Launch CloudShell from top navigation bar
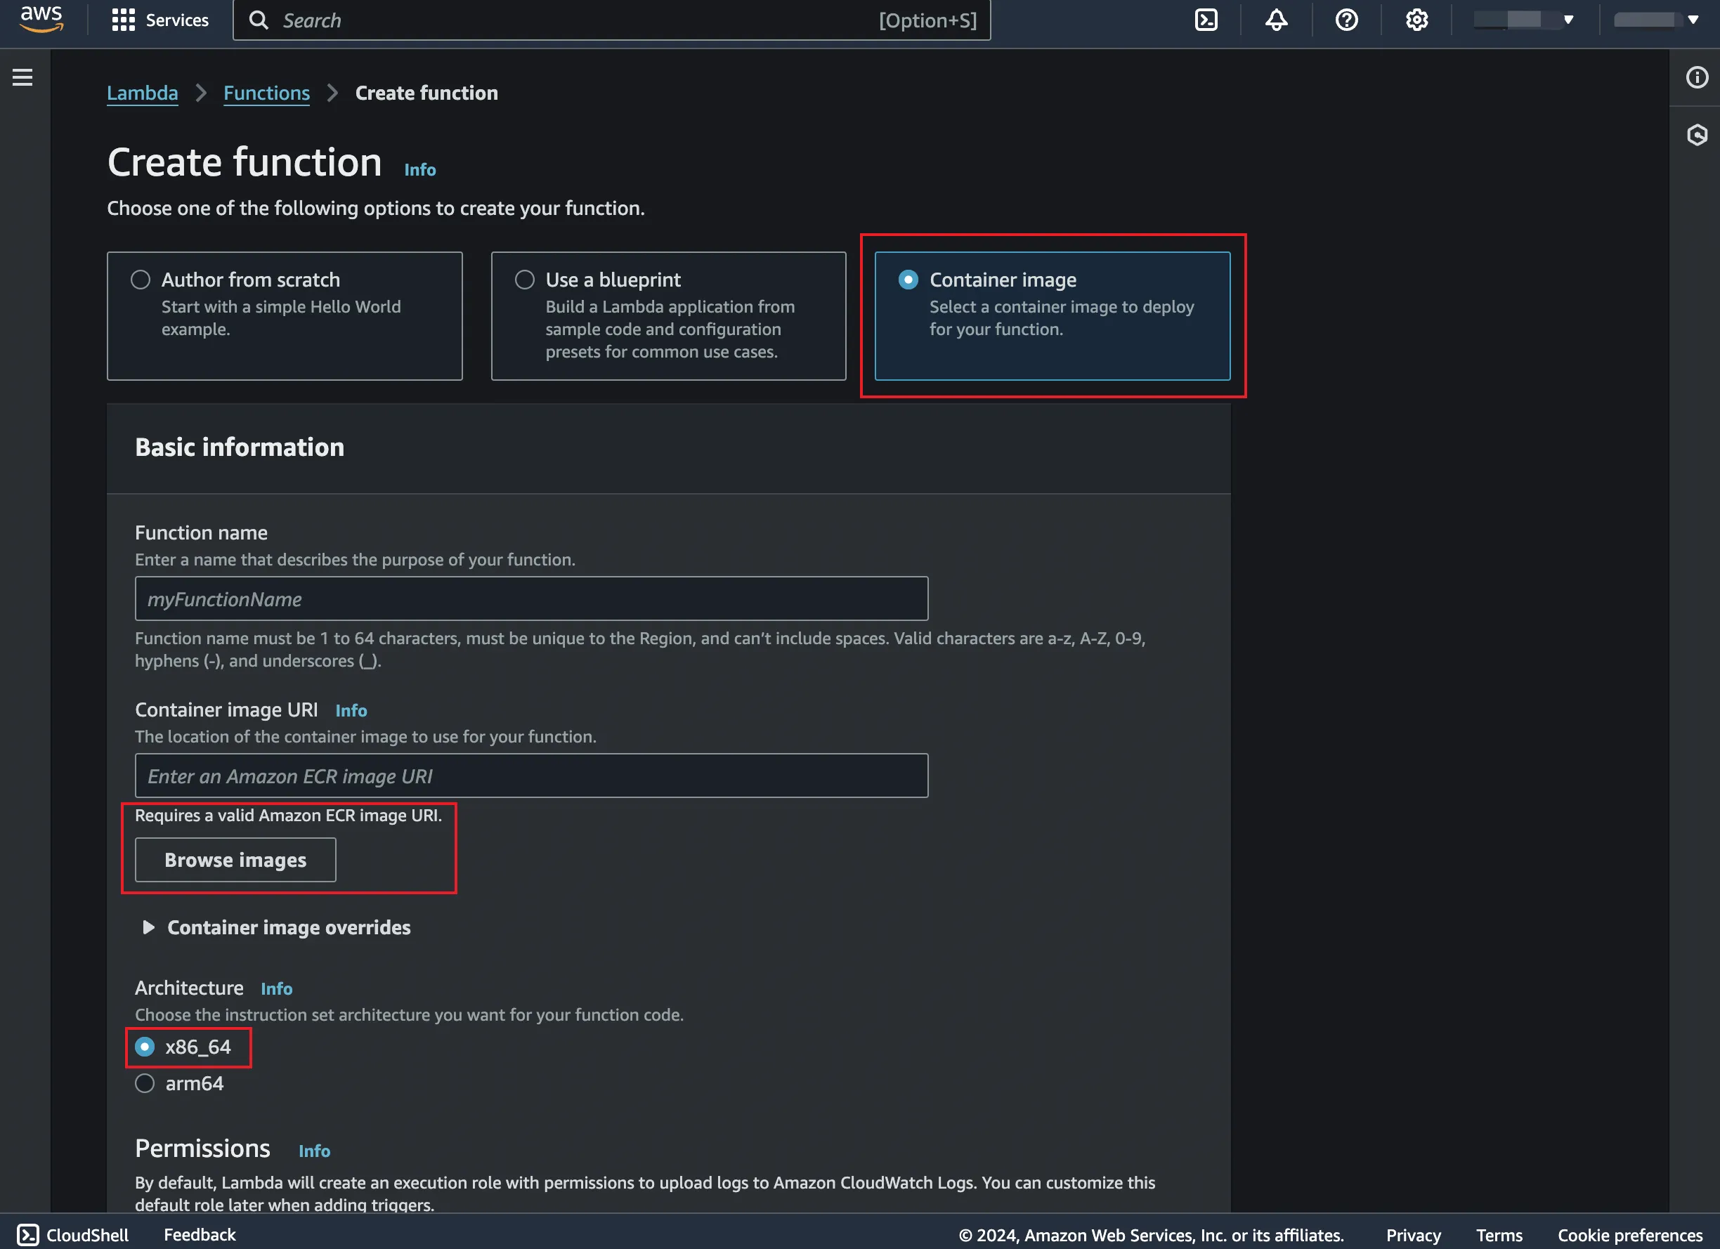Viewport: 1720px width, 1249px height. click(x=1206, y=20)
